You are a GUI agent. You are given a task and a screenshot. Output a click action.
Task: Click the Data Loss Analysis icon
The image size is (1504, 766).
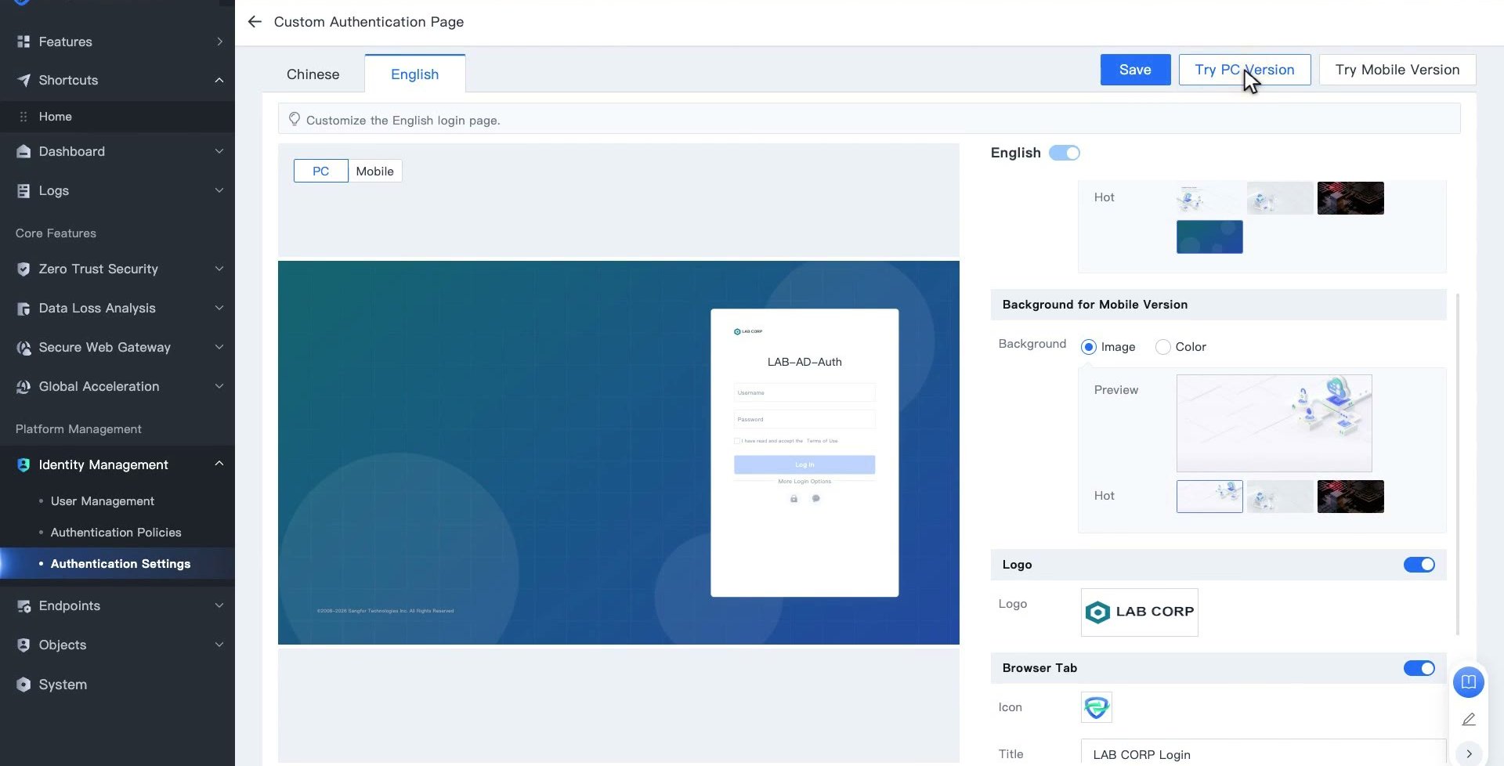(x=23, y=308)
